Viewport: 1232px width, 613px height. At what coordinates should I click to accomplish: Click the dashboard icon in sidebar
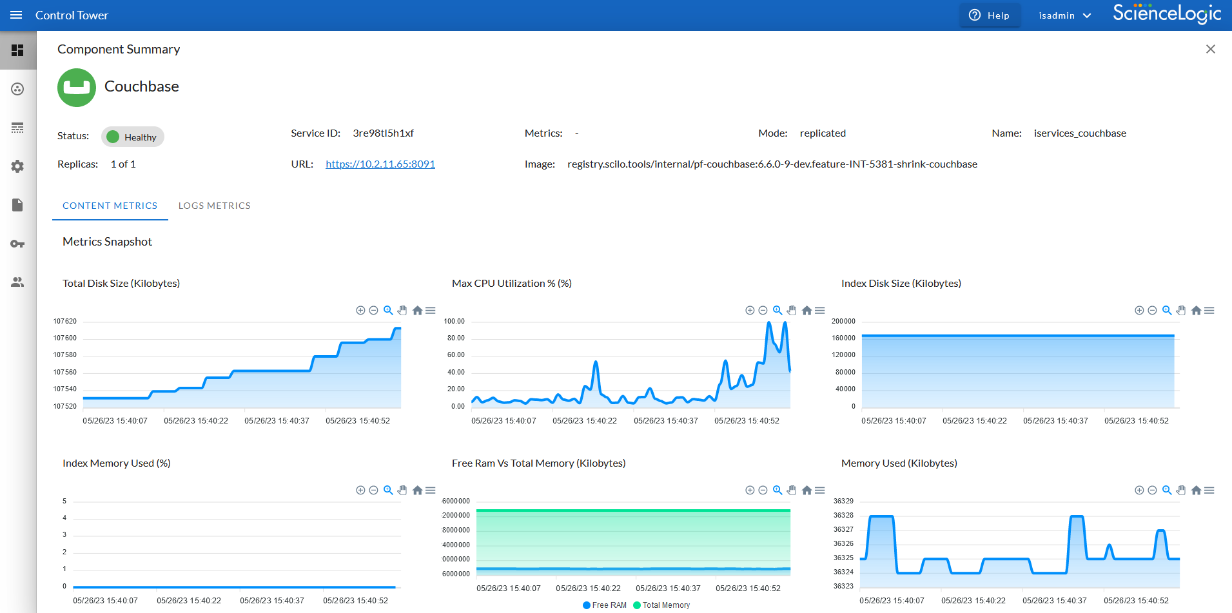pyautogui.click(x=17, y=50)
